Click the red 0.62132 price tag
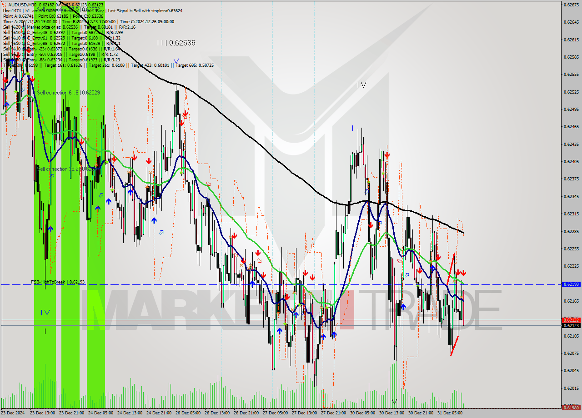Viewport: 582px width, 418px height. (x=571, y=320)
